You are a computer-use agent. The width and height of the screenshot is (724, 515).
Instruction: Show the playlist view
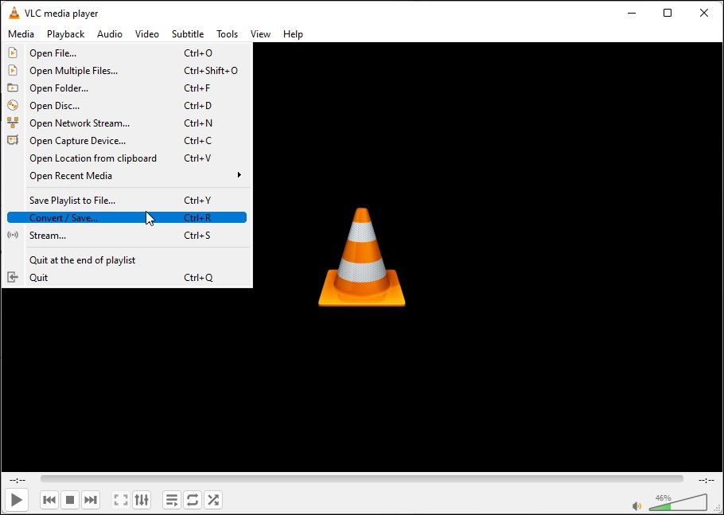coord(171,500)
